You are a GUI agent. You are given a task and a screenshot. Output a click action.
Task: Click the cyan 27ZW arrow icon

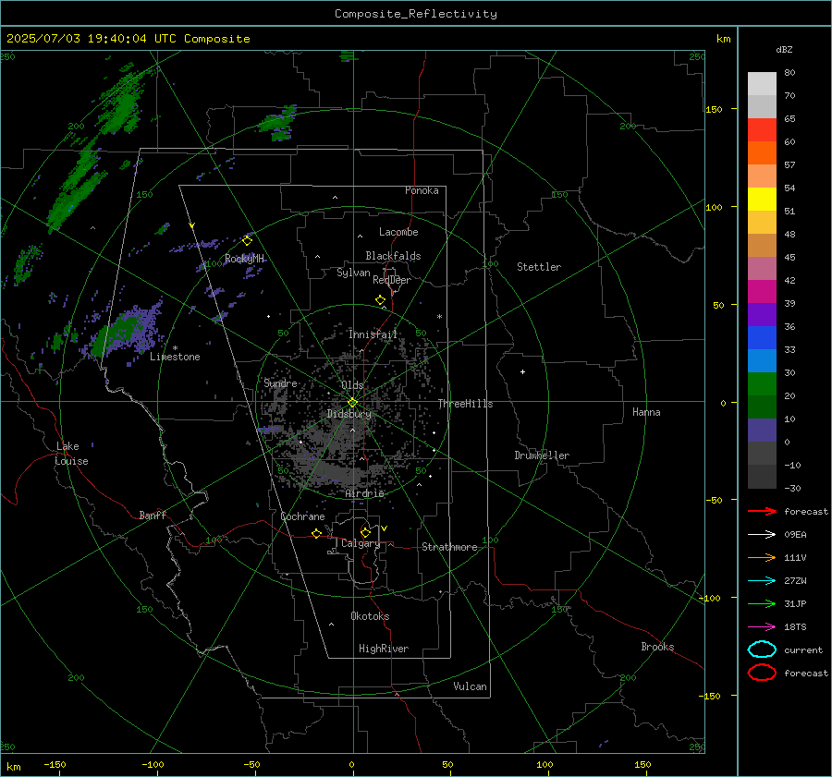762,581
